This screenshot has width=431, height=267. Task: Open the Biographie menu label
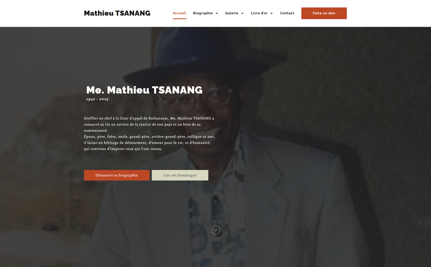point(203,13)
